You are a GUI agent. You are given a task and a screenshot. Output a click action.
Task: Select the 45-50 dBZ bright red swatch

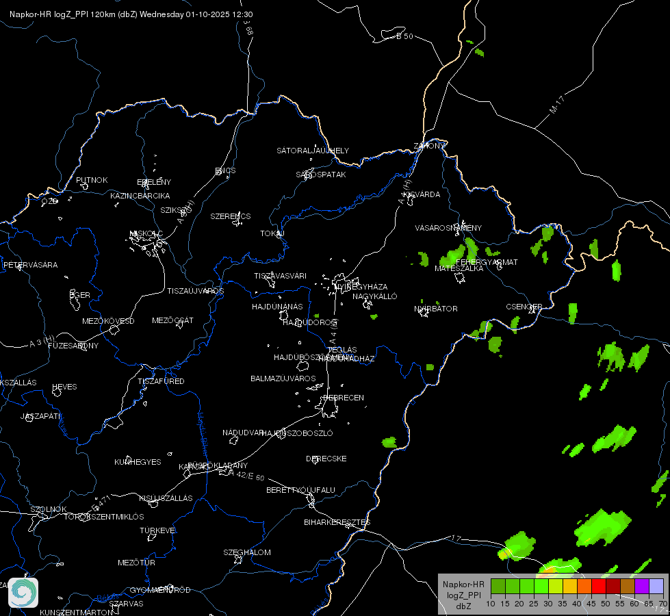[599, 586]
